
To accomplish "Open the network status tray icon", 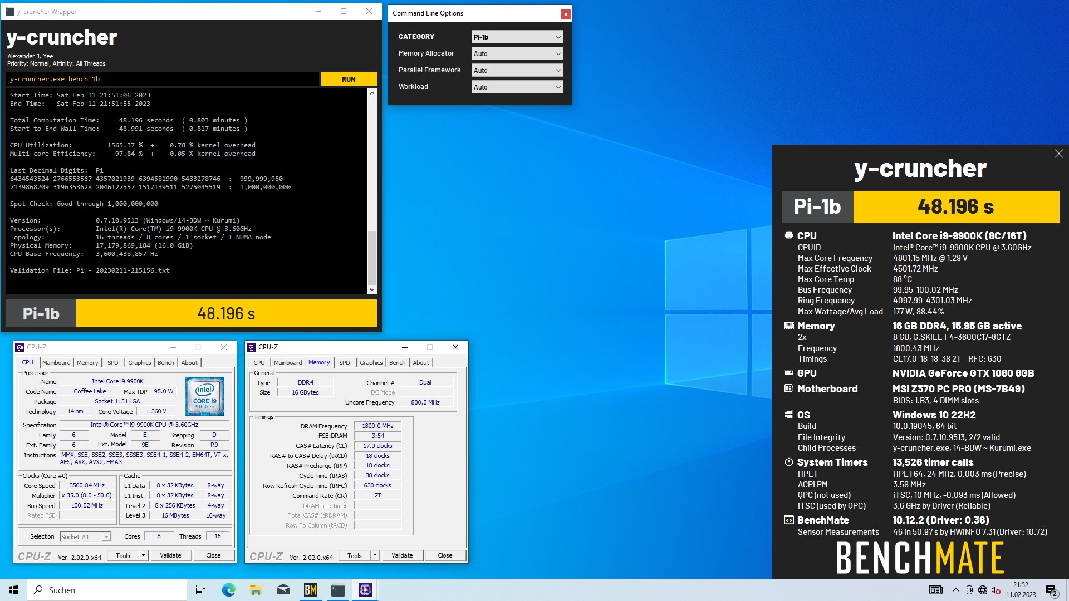I will (x=983, y=590).
